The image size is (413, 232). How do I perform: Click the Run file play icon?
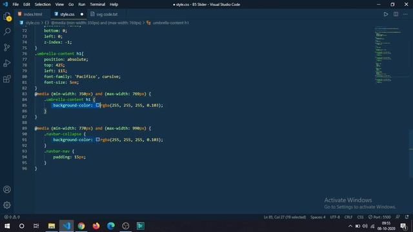click(386, 14)
